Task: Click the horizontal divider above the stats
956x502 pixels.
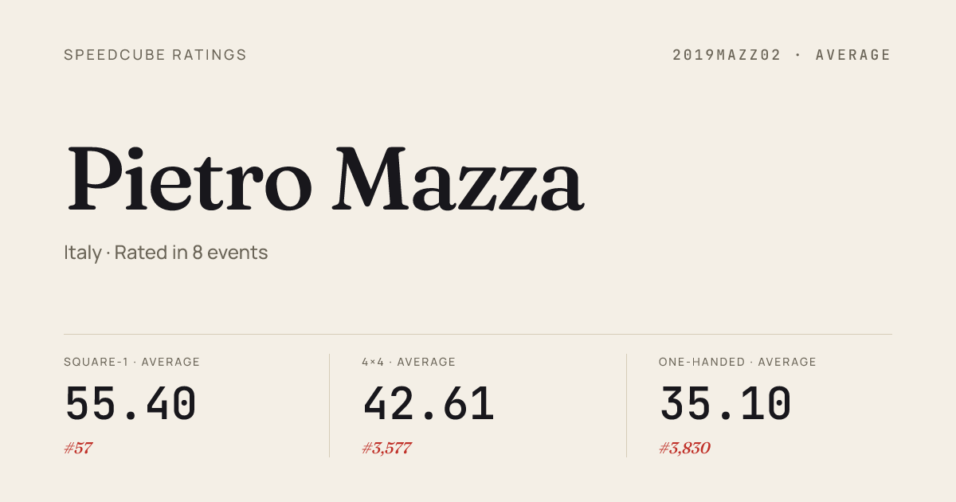Action: 478,334
